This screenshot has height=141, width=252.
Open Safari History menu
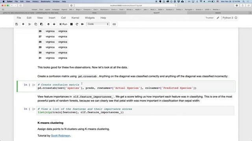click(x=35, y=2)
